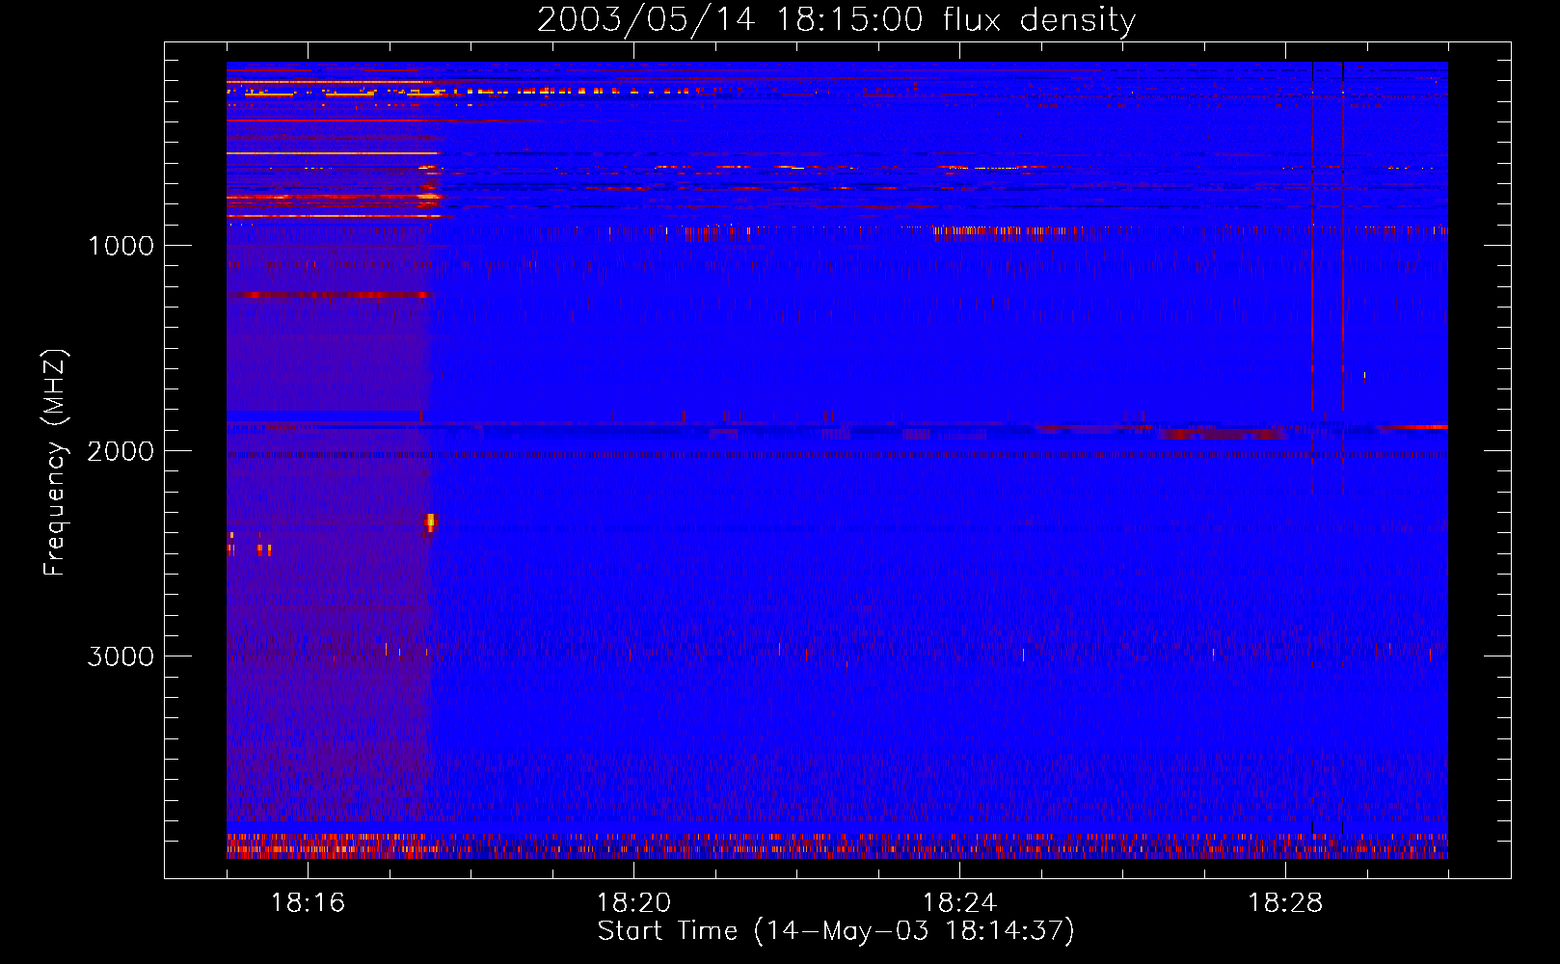Select the 1000 frequency tick label
Viewport: 1560px width, 964px height.
(121, 246)
